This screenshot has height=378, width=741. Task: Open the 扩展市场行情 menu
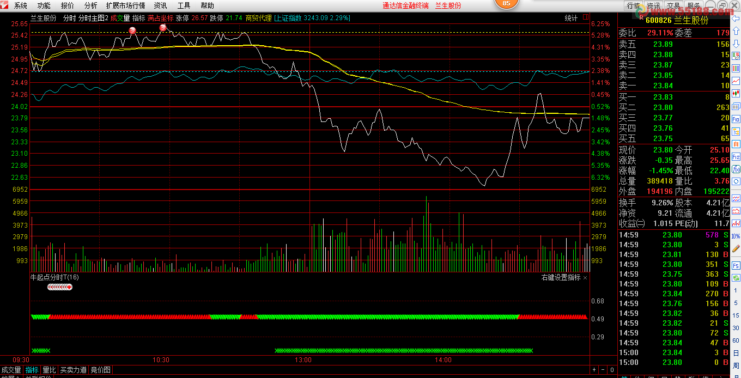(x=126, y=5)
